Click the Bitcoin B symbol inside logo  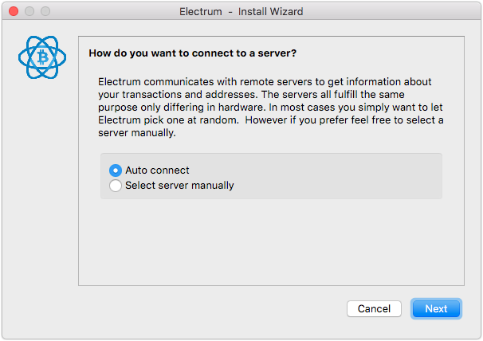42,57
